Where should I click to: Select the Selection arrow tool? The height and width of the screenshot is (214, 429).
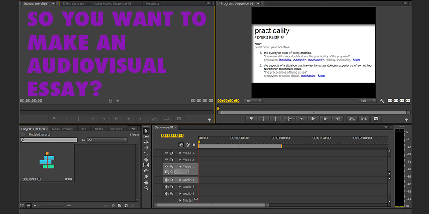[x=146, y=131]
